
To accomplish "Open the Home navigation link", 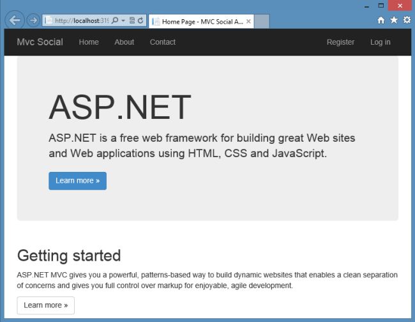I will pos(89,42).
